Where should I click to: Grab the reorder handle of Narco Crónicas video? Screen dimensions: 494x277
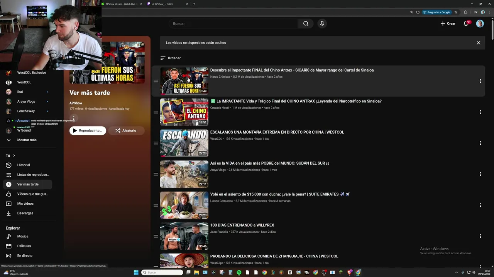156,81
